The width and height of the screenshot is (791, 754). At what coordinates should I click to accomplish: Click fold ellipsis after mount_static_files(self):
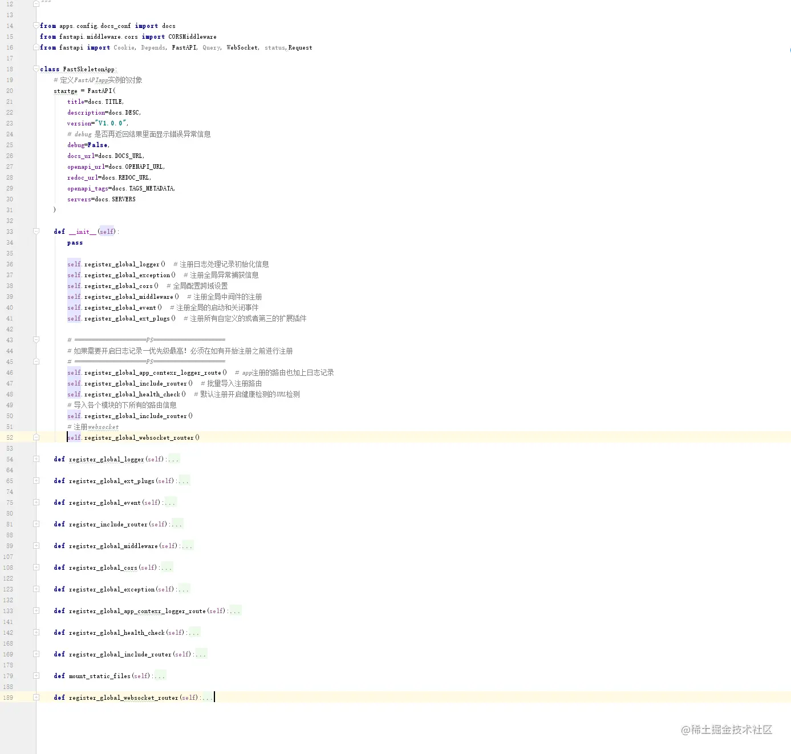pos(160,676)
